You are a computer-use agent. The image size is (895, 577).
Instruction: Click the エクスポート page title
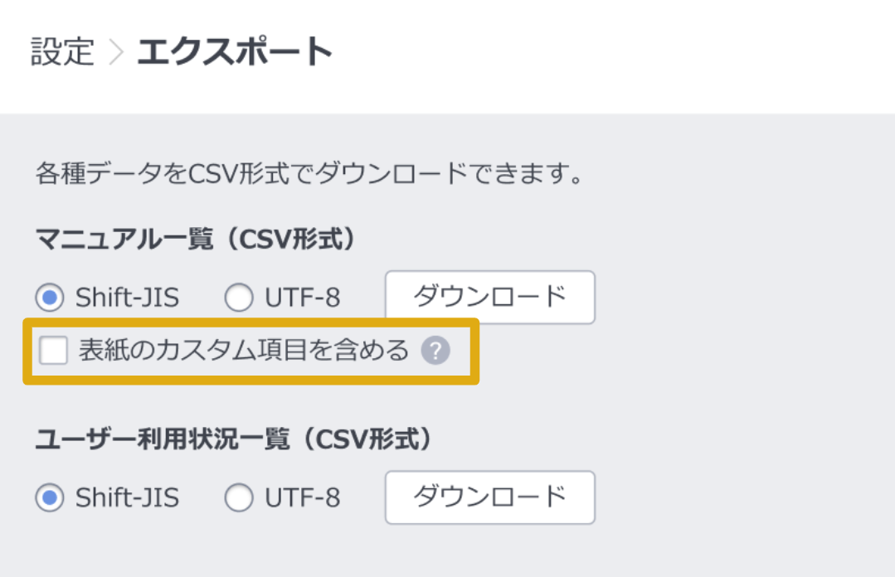[x=235, y=52]
